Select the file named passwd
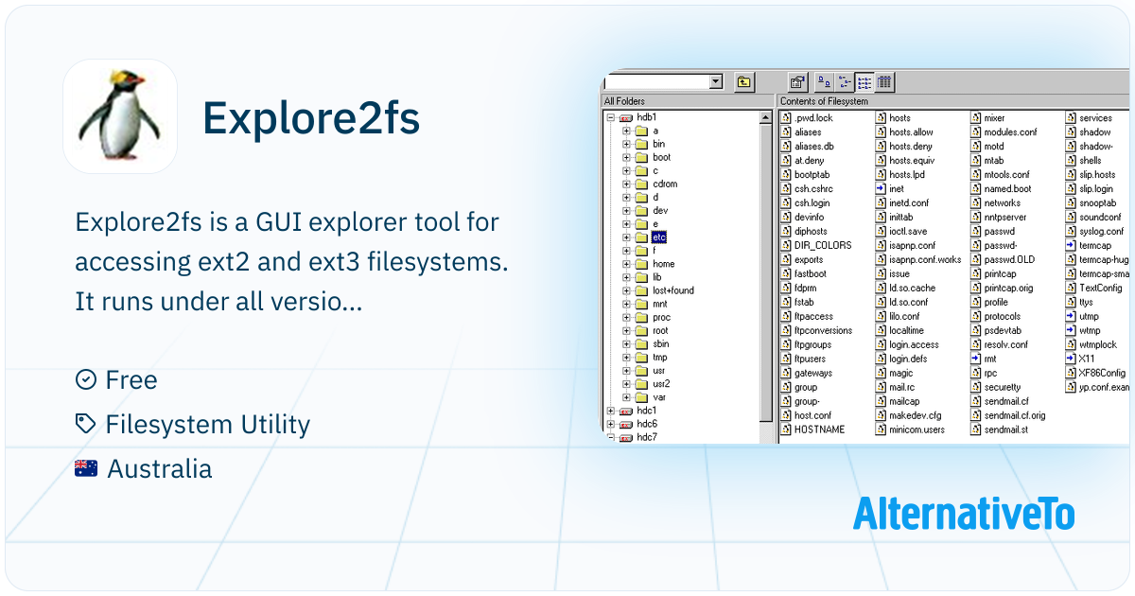 999,232
